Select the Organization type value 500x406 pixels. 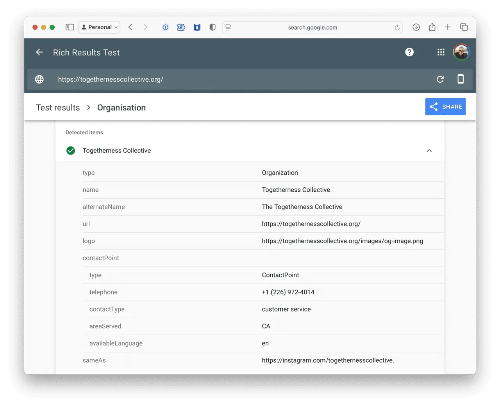click(280, 173)
